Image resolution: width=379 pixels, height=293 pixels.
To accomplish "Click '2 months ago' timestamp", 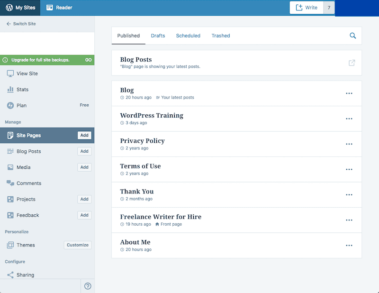I will (139, 199).
